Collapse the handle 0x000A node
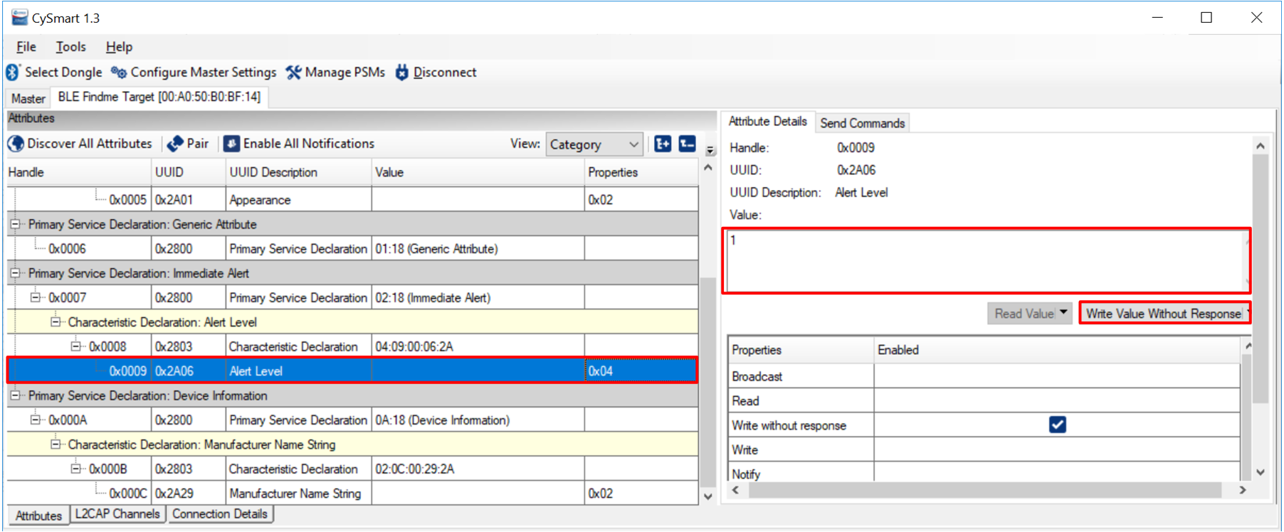The image size is (1284, 532). click(x=35, y=420)
